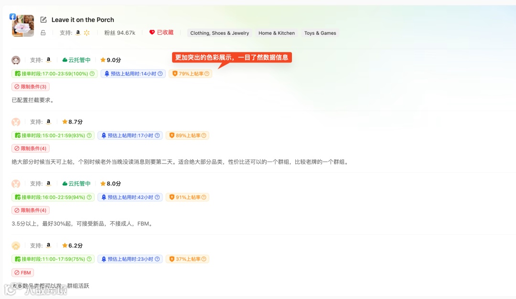Click the 89%上帖率 tag
Image resolution: width=516 pixels, height=299 pixels.
coord(187,135)
